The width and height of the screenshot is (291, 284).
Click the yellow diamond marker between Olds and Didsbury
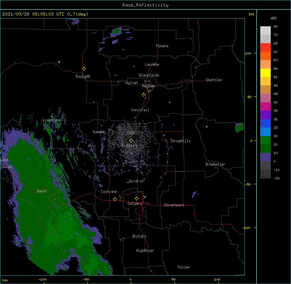pos(131,141)
